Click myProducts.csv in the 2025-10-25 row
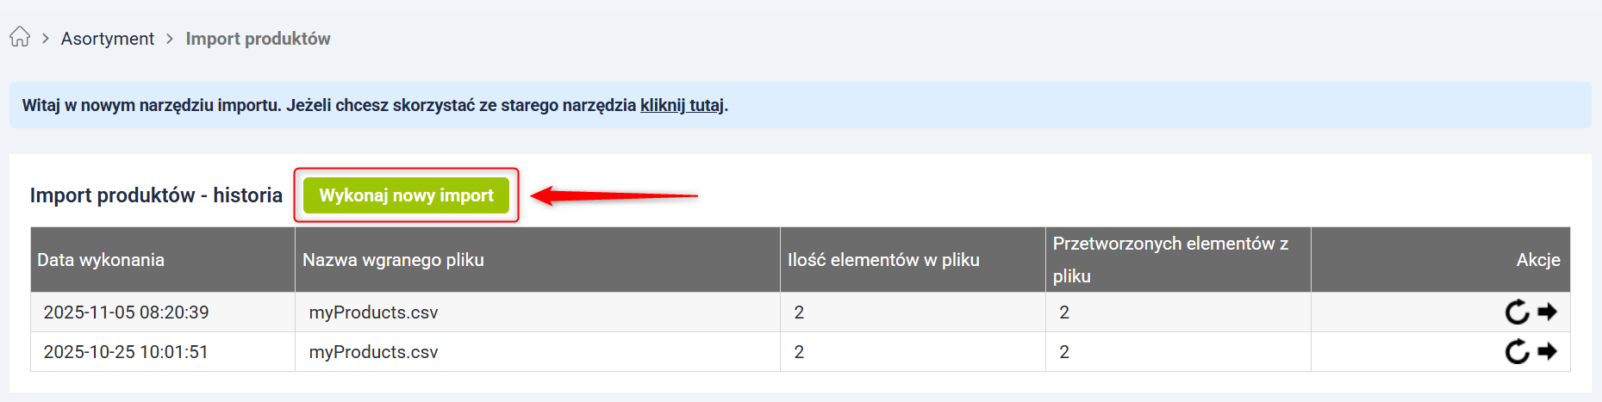1602x402 pixels. coord(373,352)
